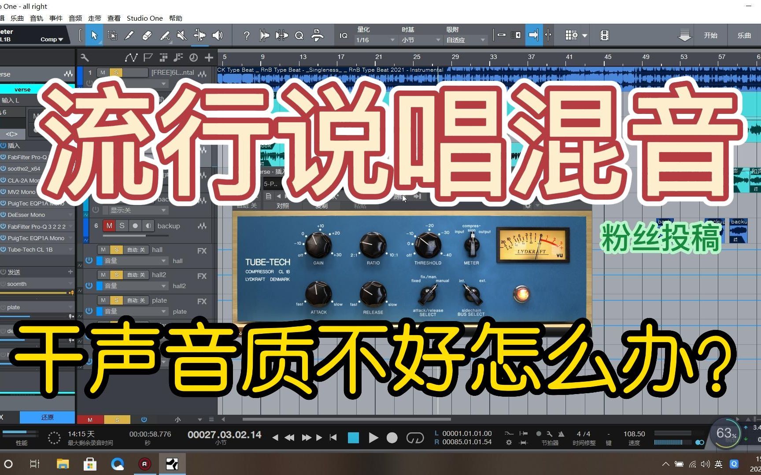Open the Microsoft Store taskbar icon
761x475 pixels.
[90, 464]
